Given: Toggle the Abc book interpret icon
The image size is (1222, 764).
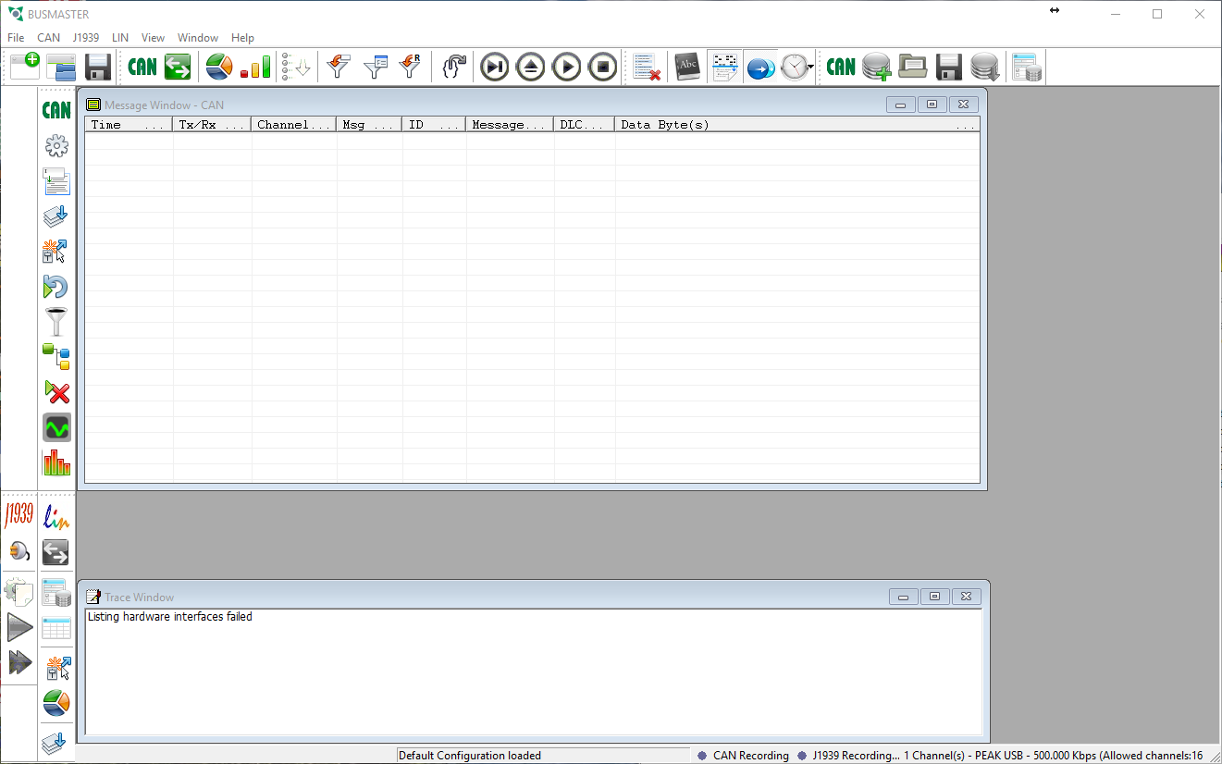Looking at the screenshot, I should point(687,67).
